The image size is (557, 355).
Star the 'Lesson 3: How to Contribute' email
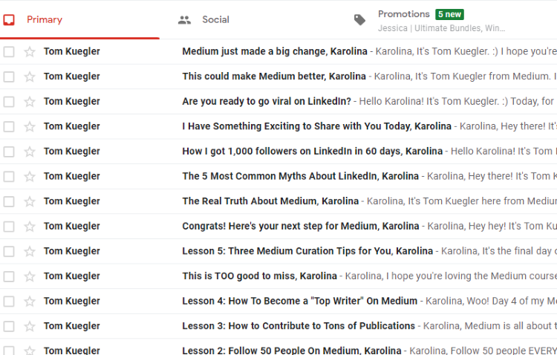pyautogui.click(x=30, y=326)
